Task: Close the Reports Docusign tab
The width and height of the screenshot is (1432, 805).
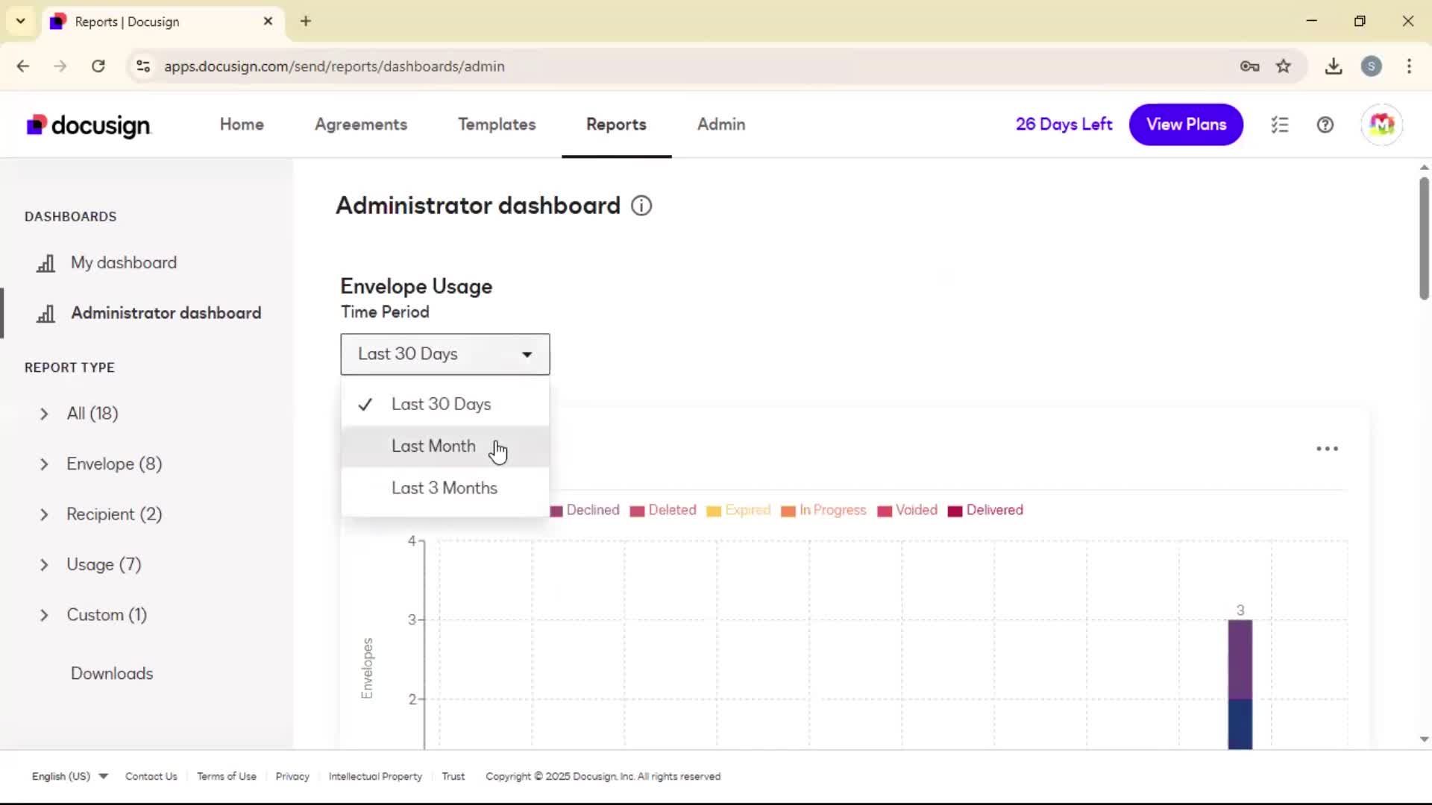Action: tap(268, 21)
